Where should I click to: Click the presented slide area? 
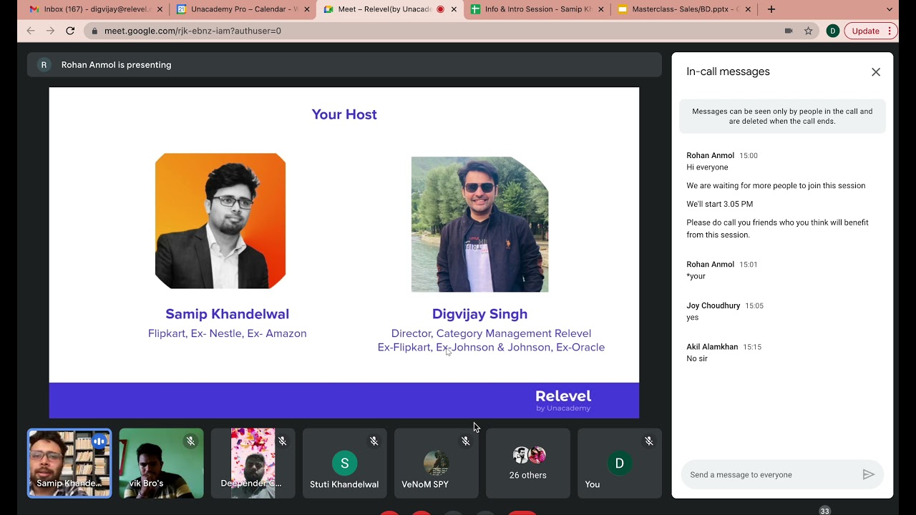point(343,252)
